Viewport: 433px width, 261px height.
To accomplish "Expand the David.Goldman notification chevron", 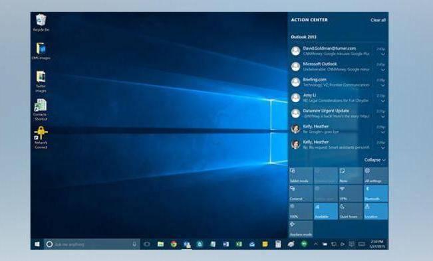I will [382, 54].
